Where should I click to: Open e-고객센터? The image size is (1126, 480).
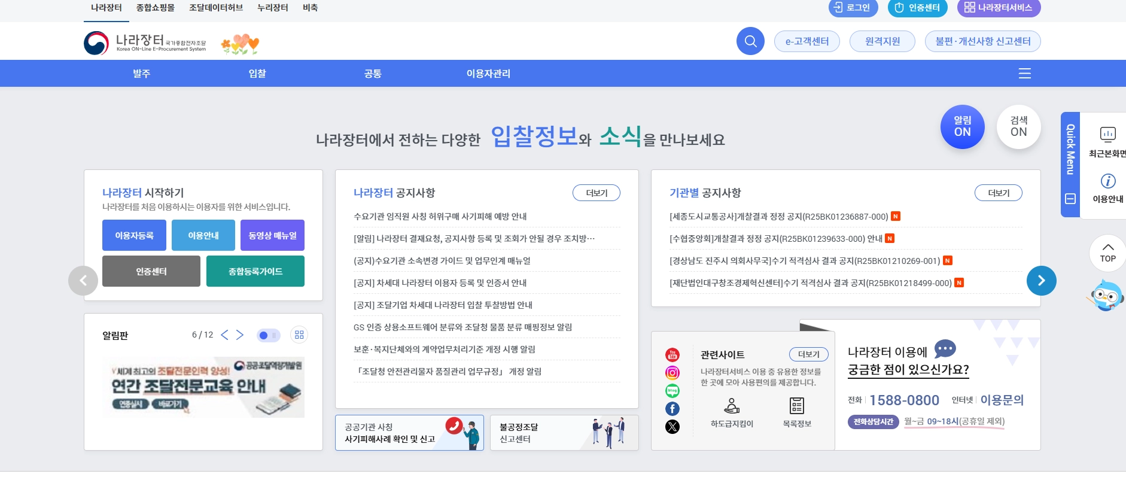pyautogui.click(x=807, y=41)
